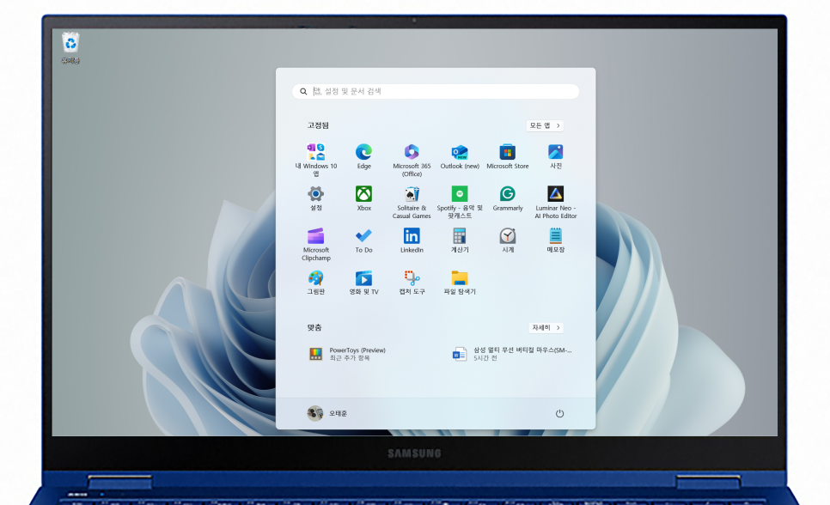Open the Microsoft Store app
Screen dimensions: 830x505
(x=507, y=156)
